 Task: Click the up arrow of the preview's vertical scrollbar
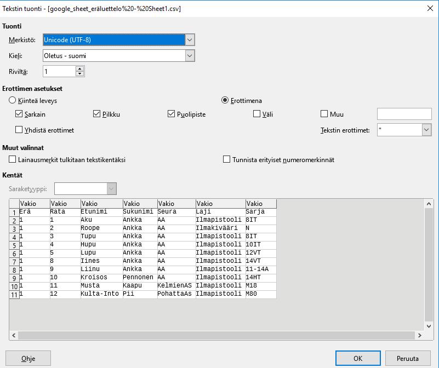[429, 204]
